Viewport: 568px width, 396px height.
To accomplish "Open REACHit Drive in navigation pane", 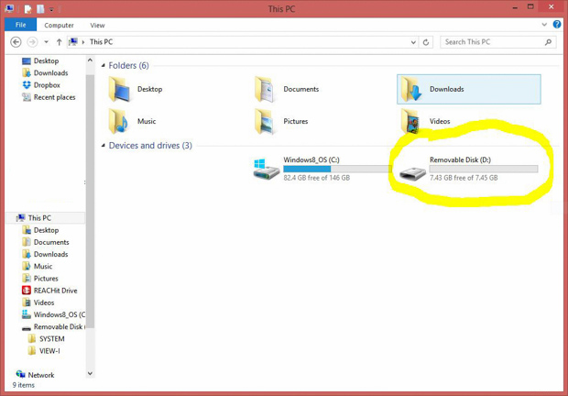I will (49, 291).
